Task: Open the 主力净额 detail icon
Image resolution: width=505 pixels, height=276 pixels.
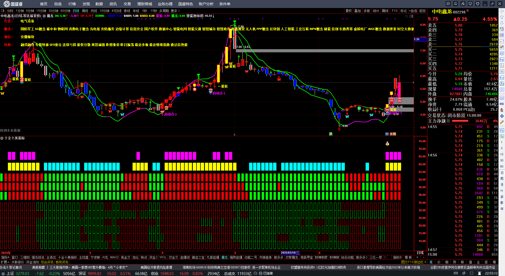Action: 448,121
